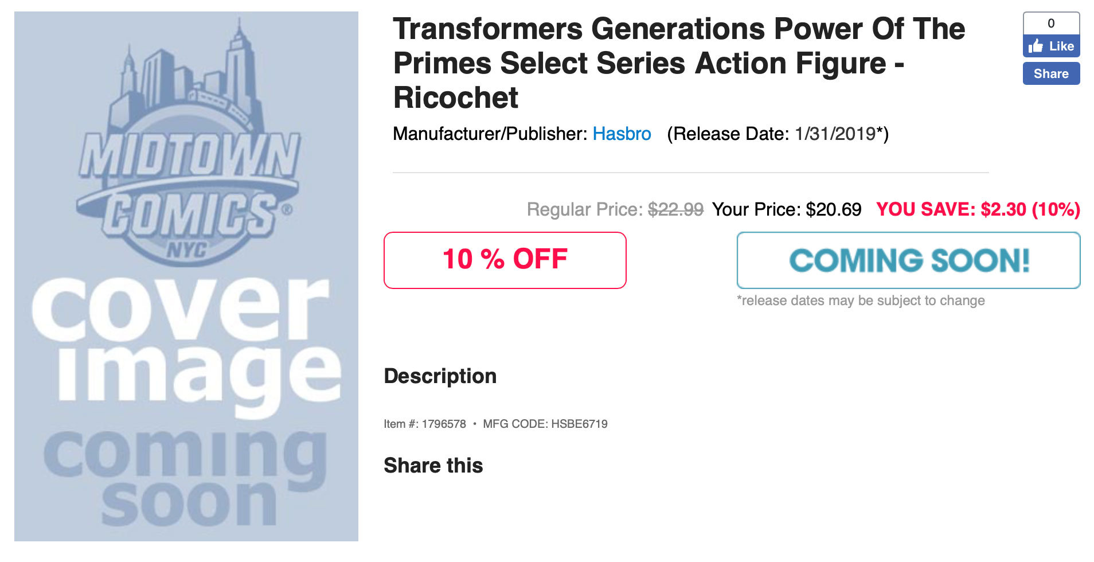Click the 10 % OFF badge
1094x562 pixels.
[505, 260]
